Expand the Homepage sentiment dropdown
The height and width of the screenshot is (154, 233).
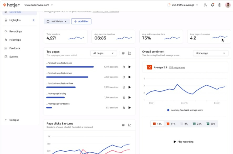210,53
